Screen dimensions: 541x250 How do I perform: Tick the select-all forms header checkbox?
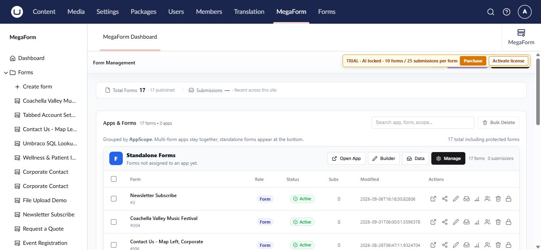(x=114, y=179)
